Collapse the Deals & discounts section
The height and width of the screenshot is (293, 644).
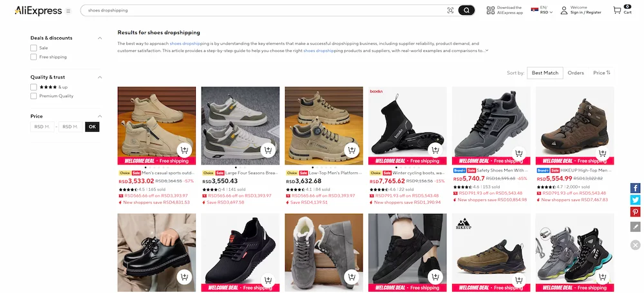point(99,38)
